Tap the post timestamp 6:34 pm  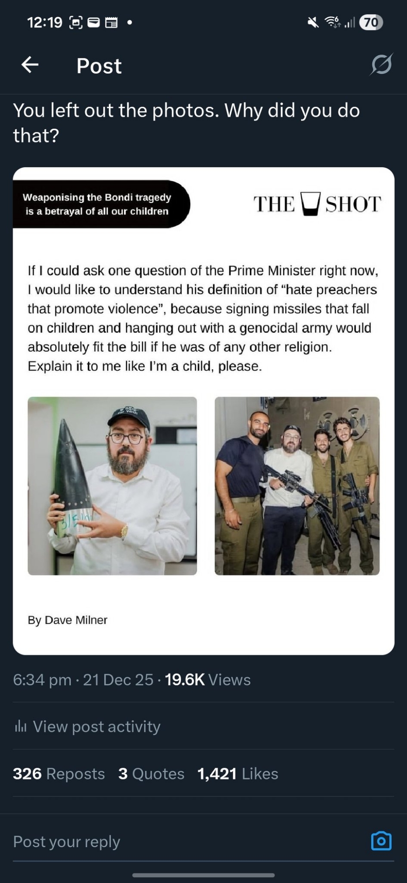[x=42, y=679]
